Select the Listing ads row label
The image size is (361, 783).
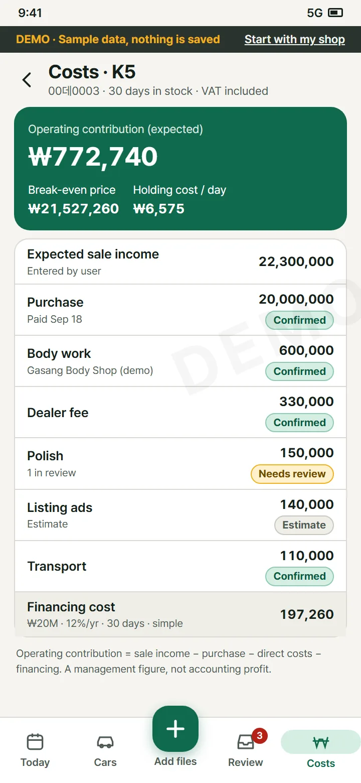(x=60, y=507)
